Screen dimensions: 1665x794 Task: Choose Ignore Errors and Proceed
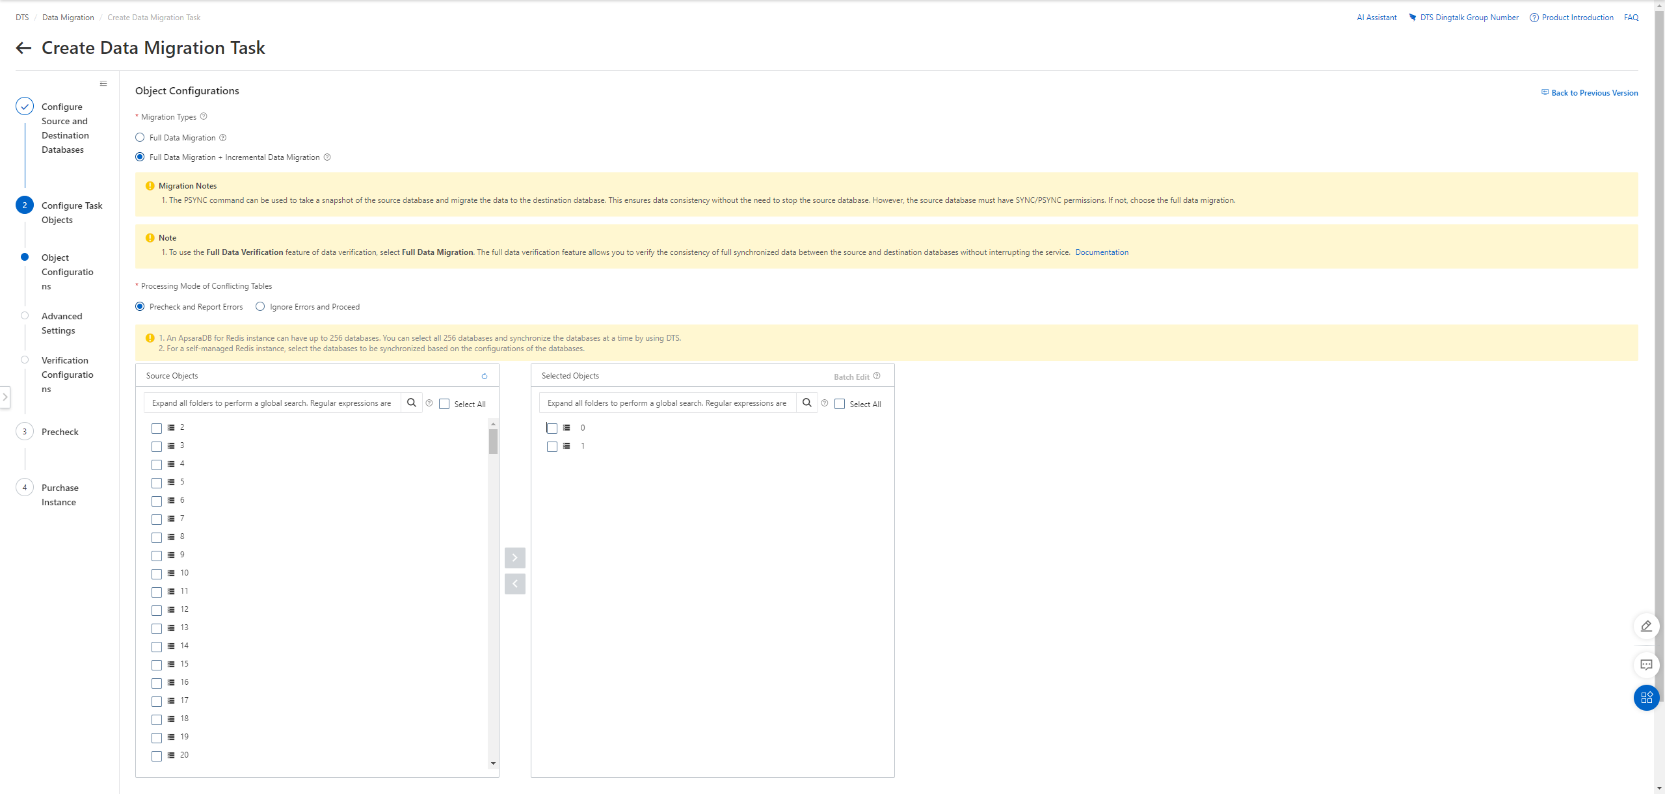click(x=260, y=307)
